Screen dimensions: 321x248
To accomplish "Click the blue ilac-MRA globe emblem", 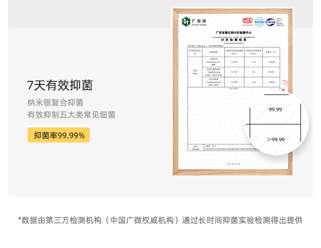I will tap(259, 22).
